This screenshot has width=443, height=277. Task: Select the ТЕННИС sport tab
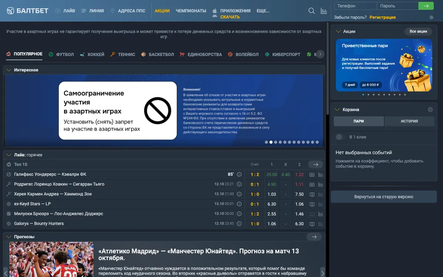(123, 54)
